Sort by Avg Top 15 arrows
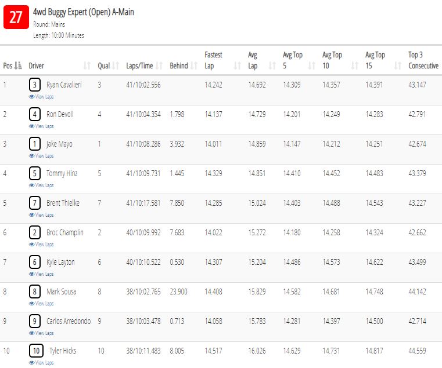442x368 pixels. 397,66
